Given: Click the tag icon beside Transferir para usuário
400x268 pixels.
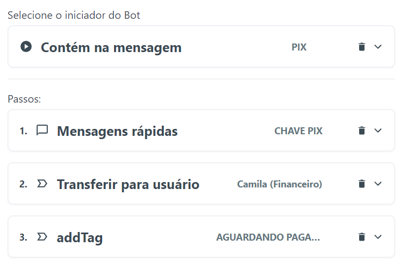Looking at the screenshot, I should pyautogui.click(x=42, y=184).
